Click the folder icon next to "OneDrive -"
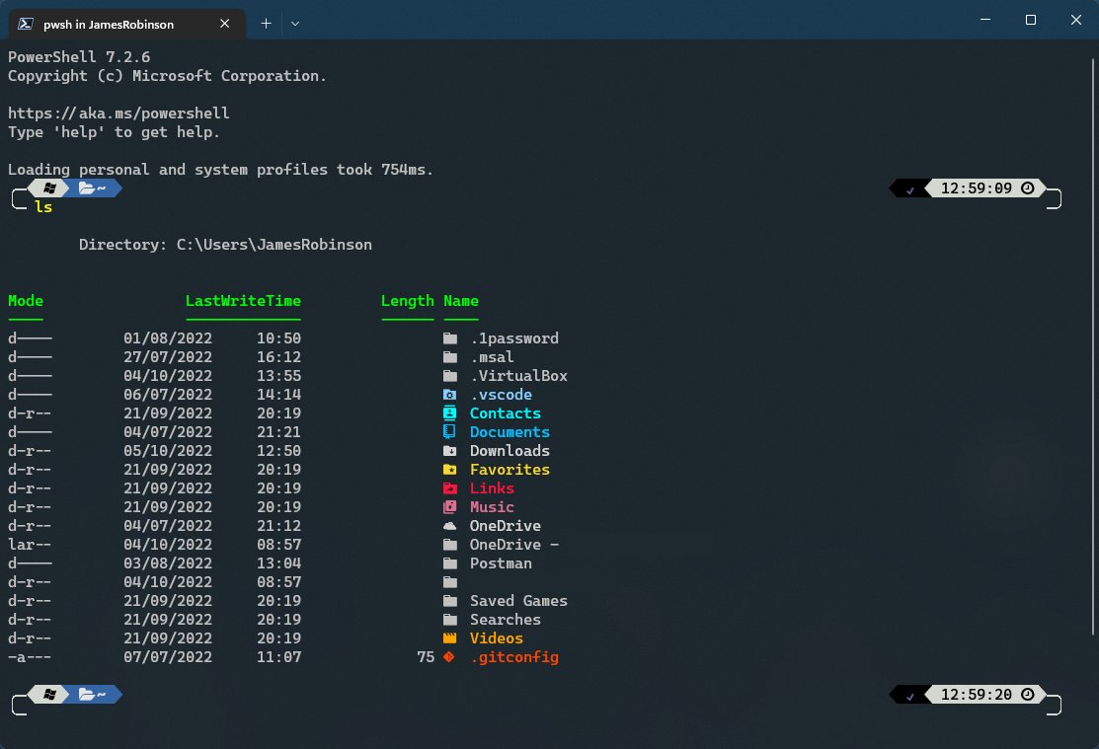The image size is (1099, 749). pos(450,545)
